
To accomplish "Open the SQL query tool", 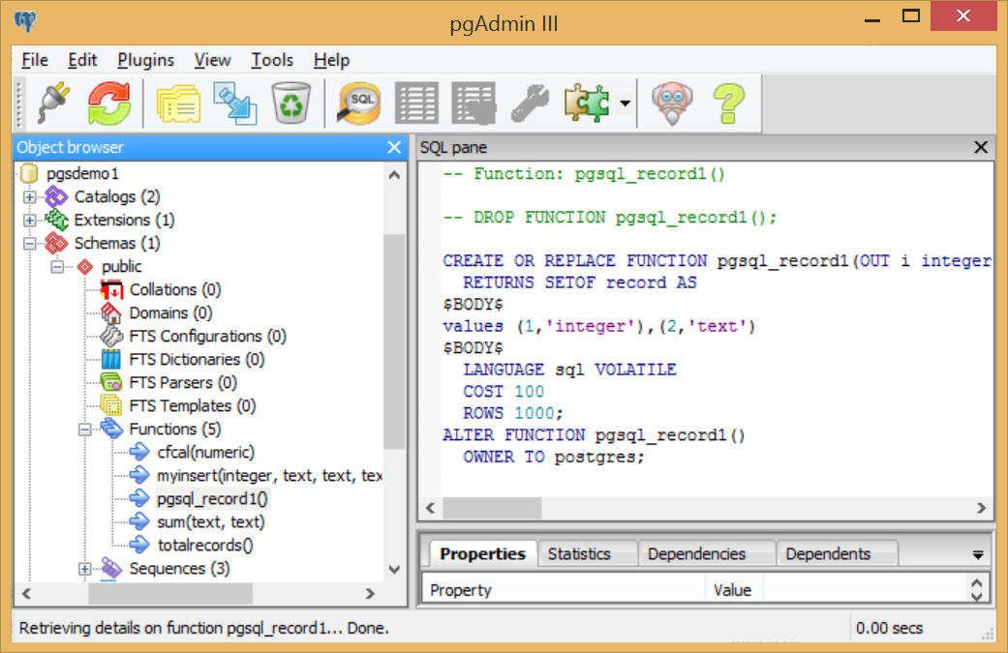I will [359, 103].
